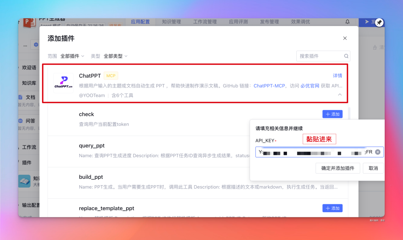Click the book icon in sidebar

tap(24, 181)
